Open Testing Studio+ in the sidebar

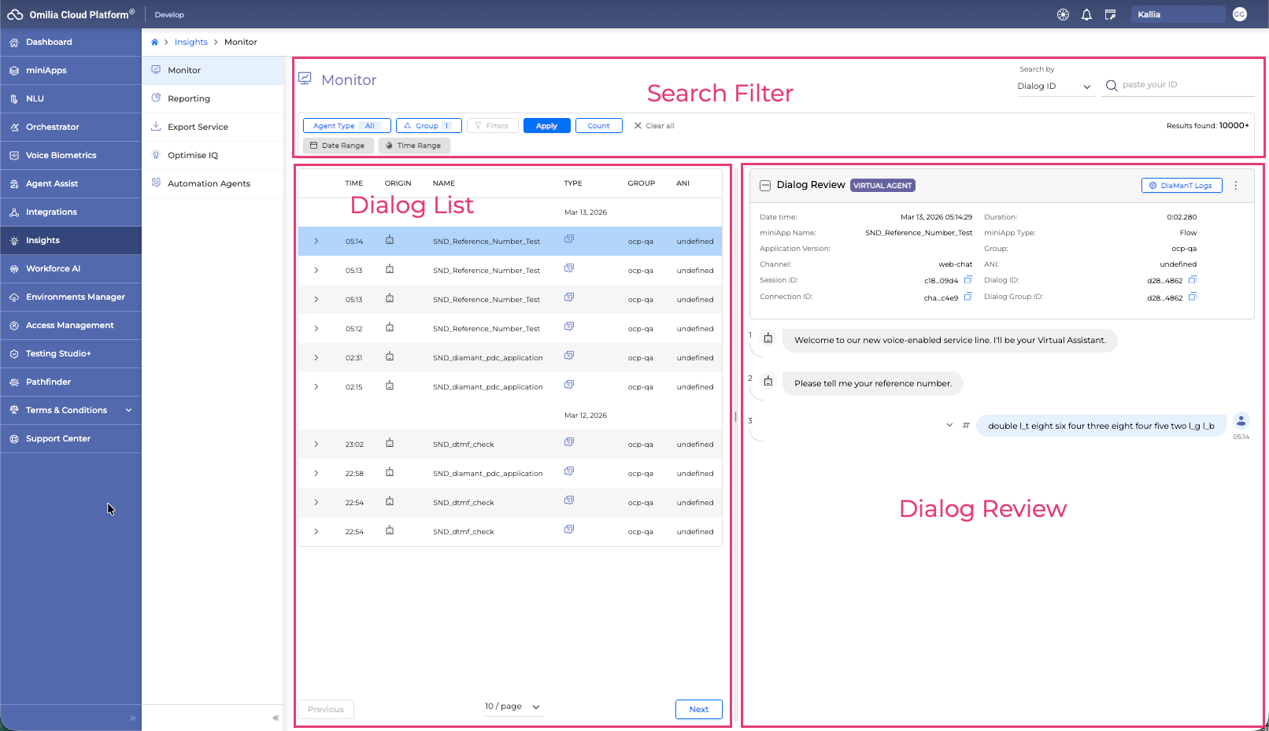(x=58, y=354)
